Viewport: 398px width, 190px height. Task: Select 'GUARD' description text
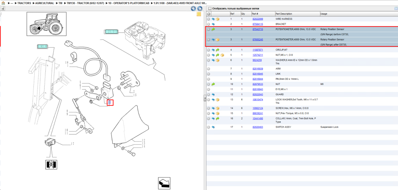coord(279,94)
